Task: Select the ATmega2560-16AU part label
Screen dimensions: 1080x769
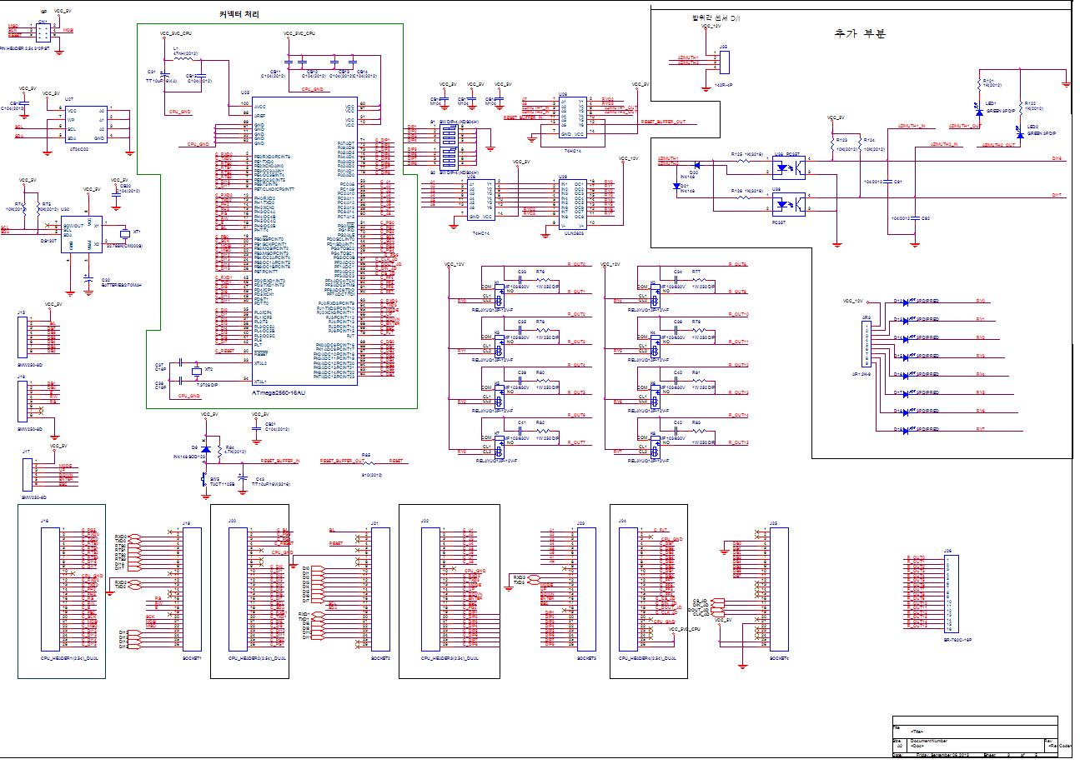Action: click(279, 392)
